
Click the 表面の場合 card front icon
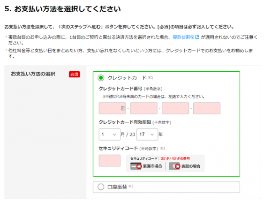[x=174, y=166]
